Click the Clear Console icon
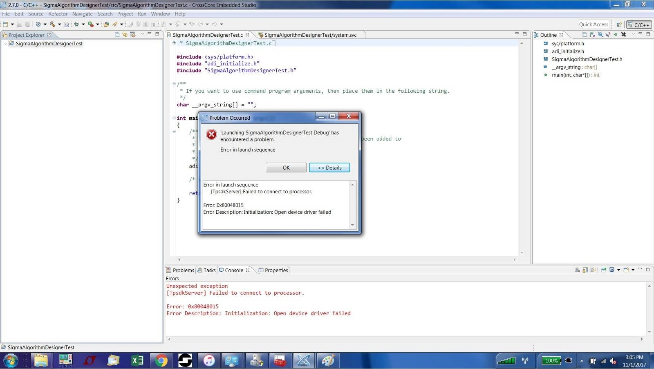Viewport: 654px width, 369px height. coord(577,270)
